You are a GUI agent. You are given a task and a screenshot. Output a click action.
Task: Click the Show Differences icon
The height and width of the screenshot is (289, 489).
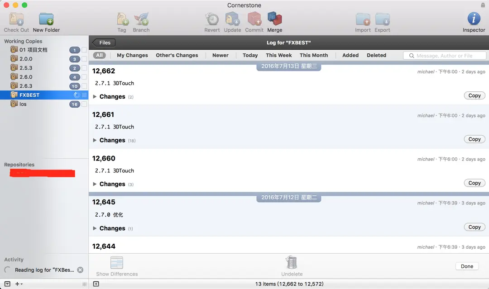pyautogui.click(x=117, y=262)
